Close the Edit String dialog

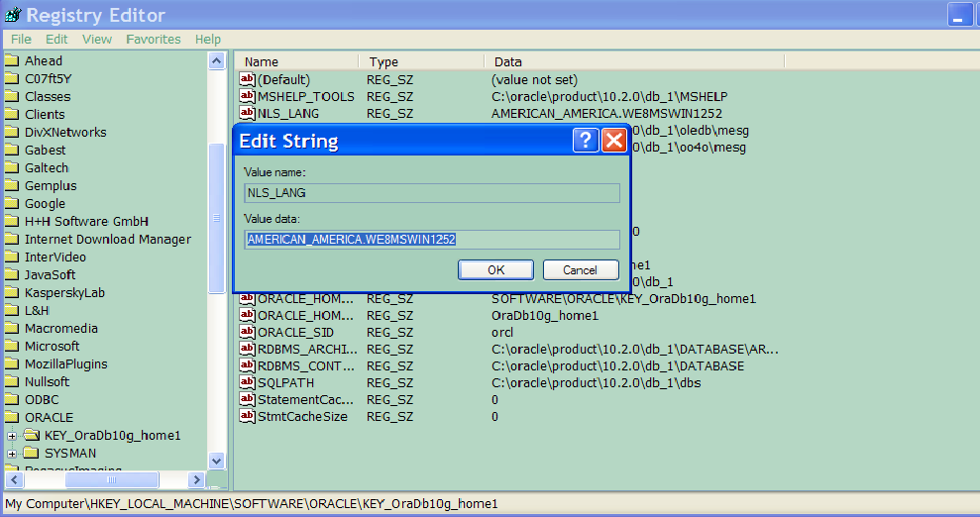(614, 141)
